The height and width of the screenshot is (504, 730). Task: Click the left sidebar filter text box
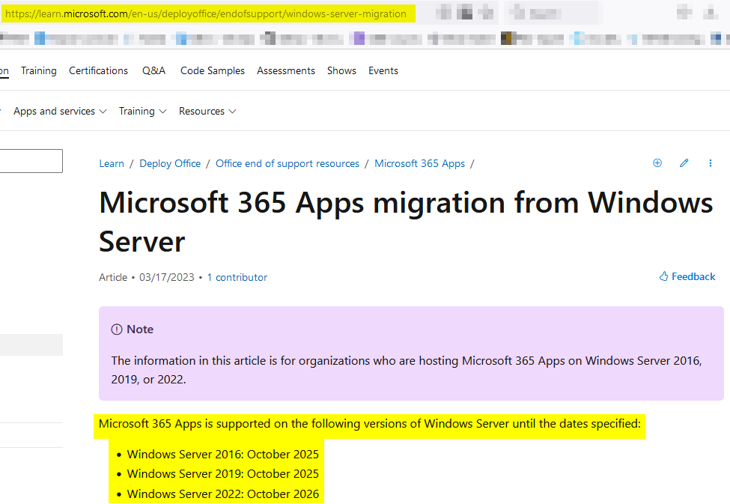tap(30, 161)
